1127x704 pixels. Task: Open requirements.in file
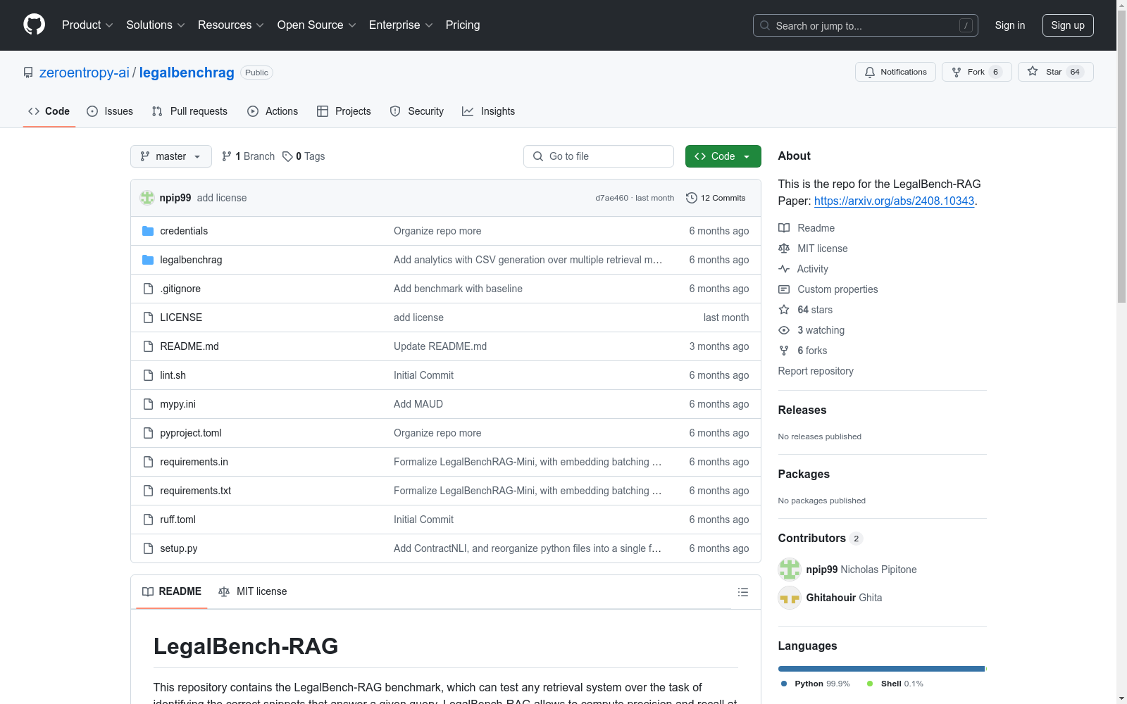pyautogui.click(x=194, y=462)
